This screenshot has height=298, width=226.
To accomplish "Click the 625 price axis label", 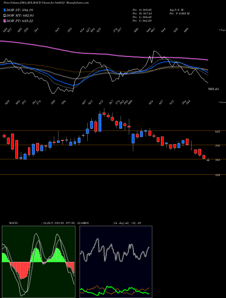I will coord(217,131).
